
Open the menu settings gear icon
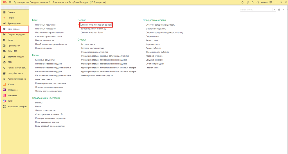pos(279,10)
